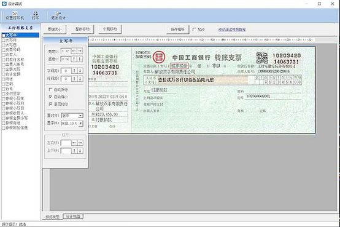This screenshot has height=227, width=340.
Task: Switch to the 打印视图 tab
Action: (x=52, y=217)
